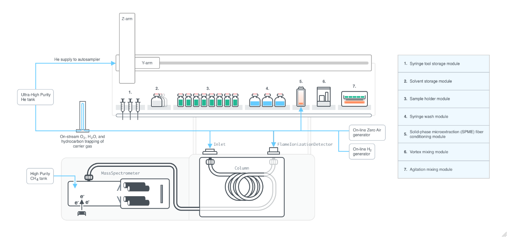Select the Ultra-High Purity He tank box
Screen dimensions: 507x237
click(36, 97)
